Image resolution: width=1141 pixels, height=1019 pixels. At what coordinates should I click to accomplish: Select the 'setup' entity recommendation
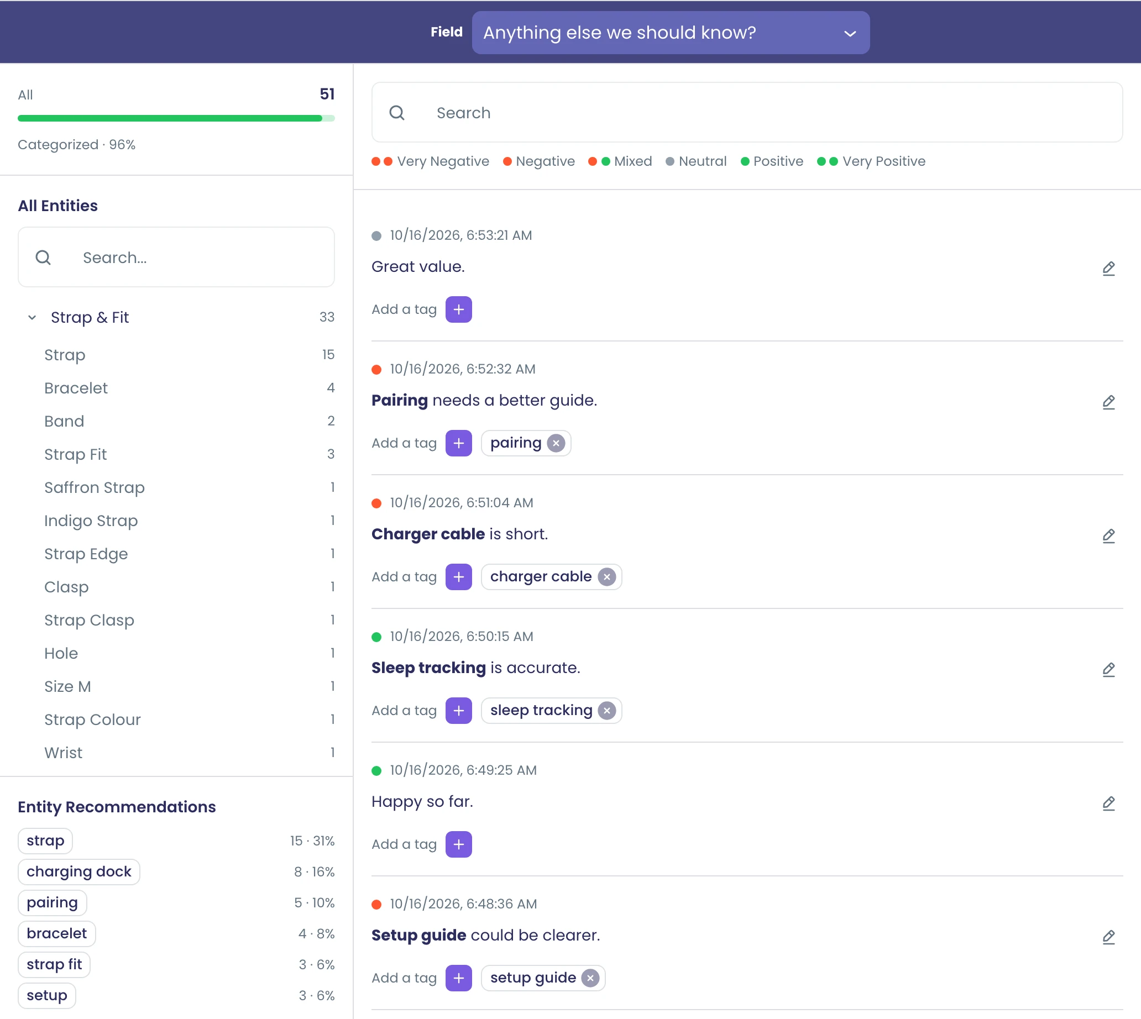47,995
